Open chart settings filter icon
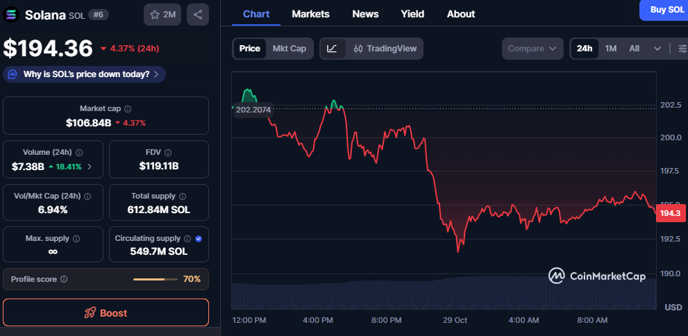Screen dimensions: 688x336 point(682,49)
